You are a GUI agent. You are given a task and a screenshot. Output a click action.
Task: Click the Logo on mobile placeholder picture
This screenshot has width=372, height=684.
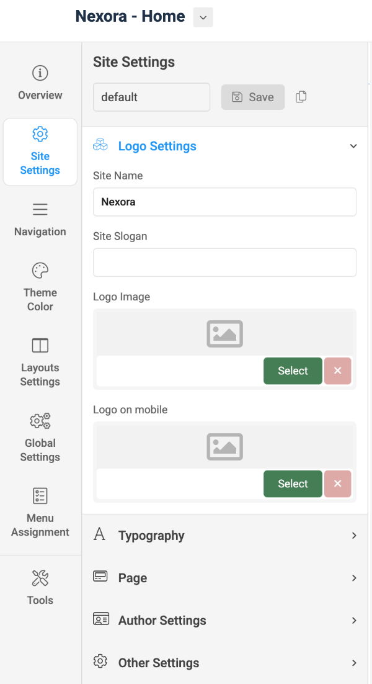(225, 447)
